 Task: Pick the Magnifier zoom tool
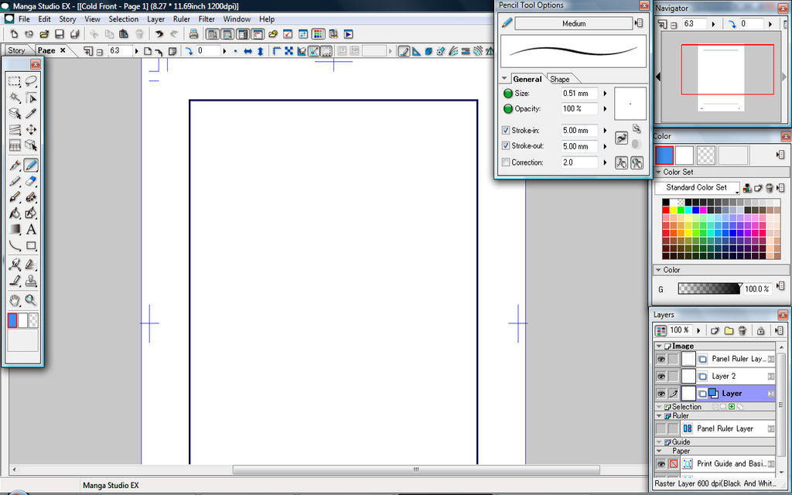[31, 300]
